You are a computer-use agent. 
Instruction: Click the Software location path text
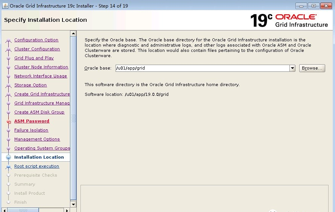[146, 94]
